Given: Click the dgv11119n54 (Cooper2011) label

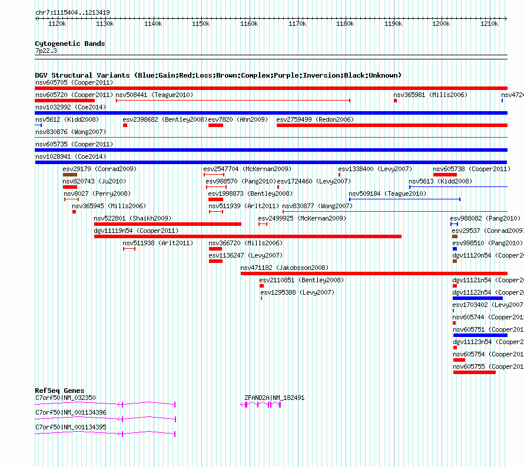Looking at the screenshot, I should pos(136,231).
